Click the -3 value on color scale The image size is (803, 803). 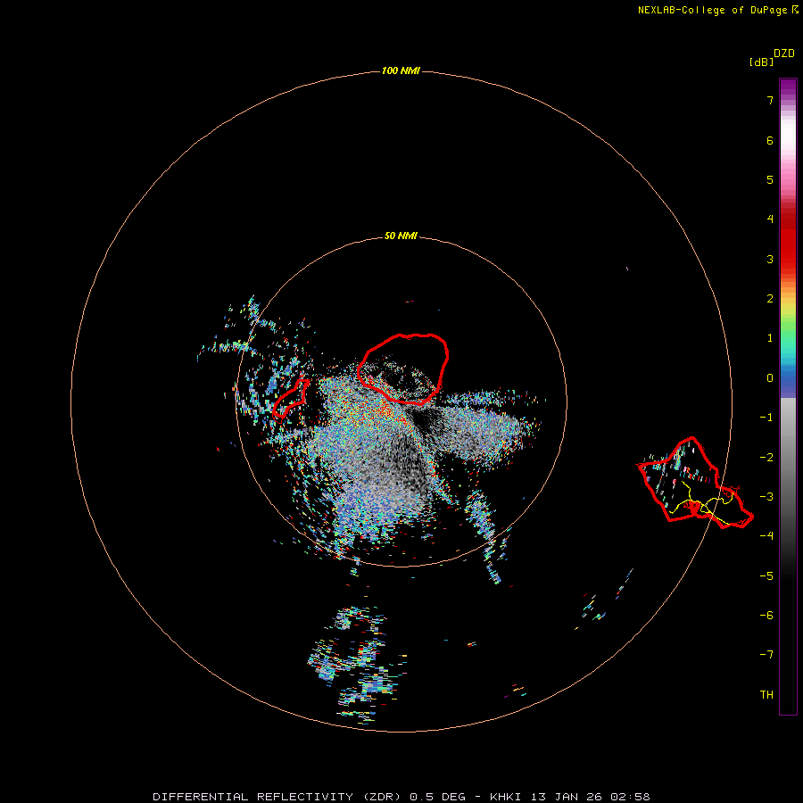tap(766, 497)
